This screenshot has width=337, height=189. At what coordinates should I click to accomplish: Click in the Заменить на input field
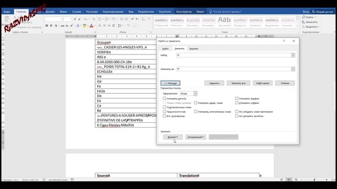(x=234, y=69)
